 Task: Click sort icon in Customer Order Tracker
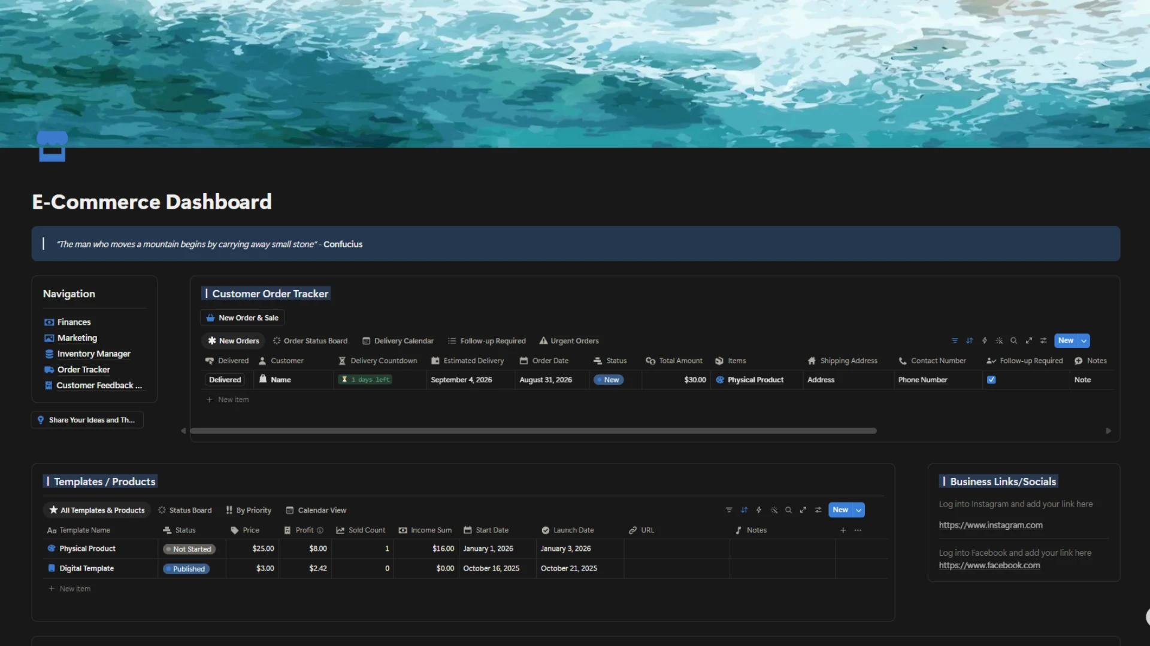969,340
